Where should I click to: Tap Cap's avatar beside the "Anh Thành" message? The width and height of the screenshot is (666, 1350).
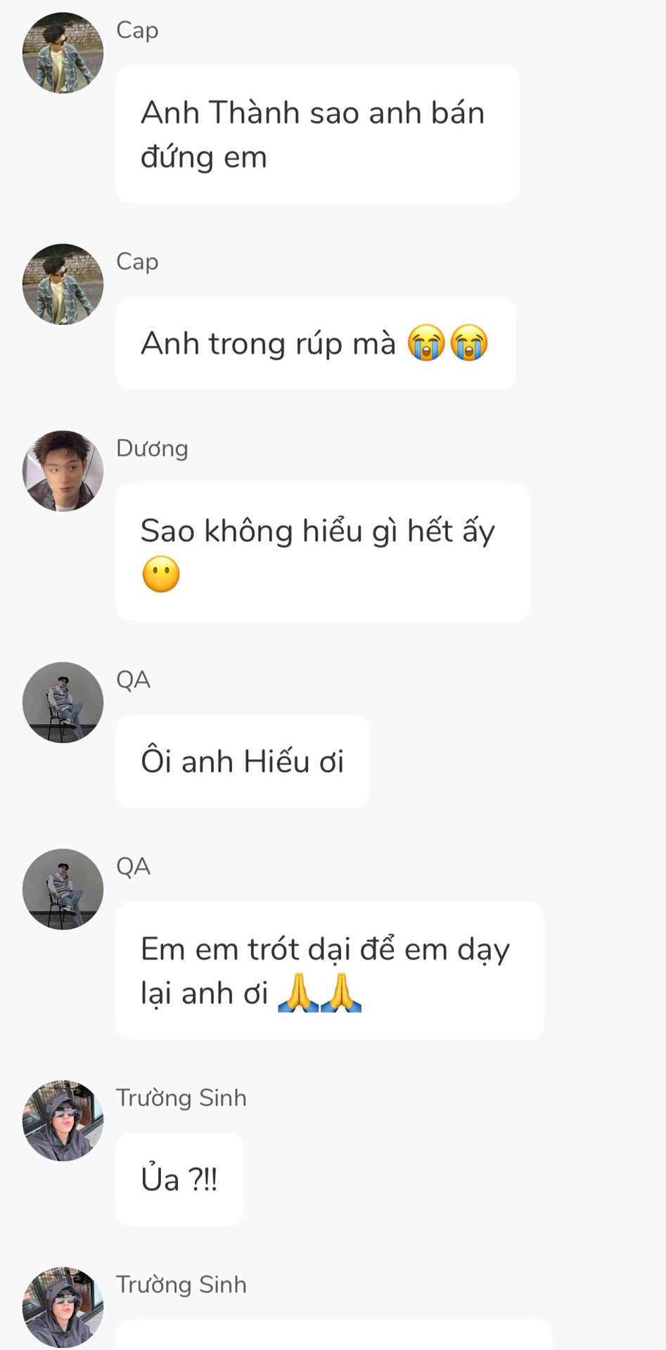pyautogui.click(x=63, y=53)
